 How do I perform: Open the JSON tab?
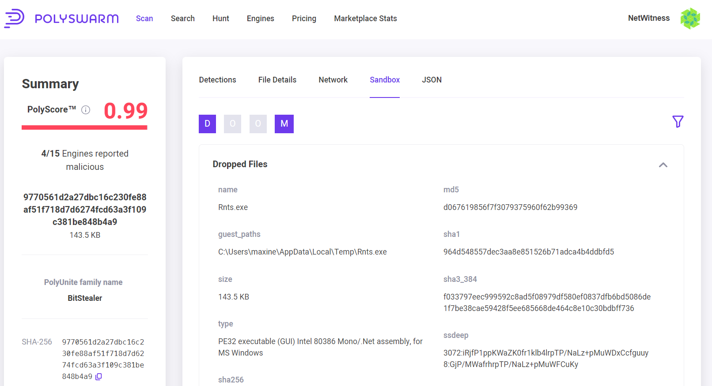pos(432,80)
